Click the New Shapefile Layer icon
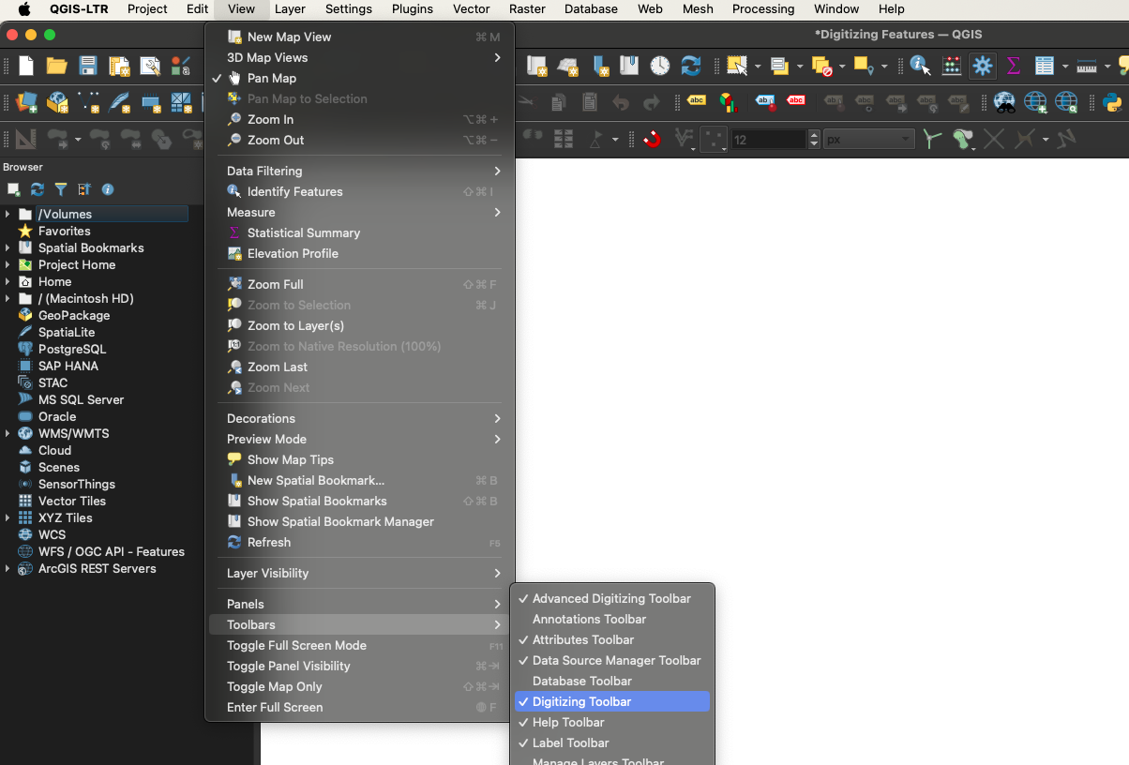Viewport: 1129px width, 765px height. click(x=89, y=101)
